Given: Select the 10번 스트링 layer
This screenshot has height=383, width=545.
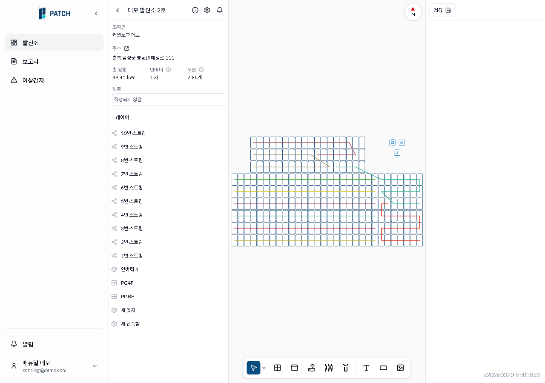Looking at the screenshot, I should tap(133, 133).
